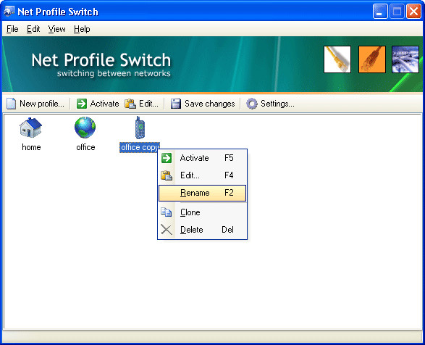425x345 pixels.
Task: Choose Activate from the context menu
Action: (202, 158)
